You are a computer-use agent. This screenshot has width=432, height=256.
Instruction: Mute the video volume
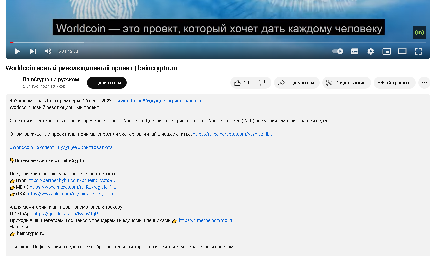(x=48, y=51)
